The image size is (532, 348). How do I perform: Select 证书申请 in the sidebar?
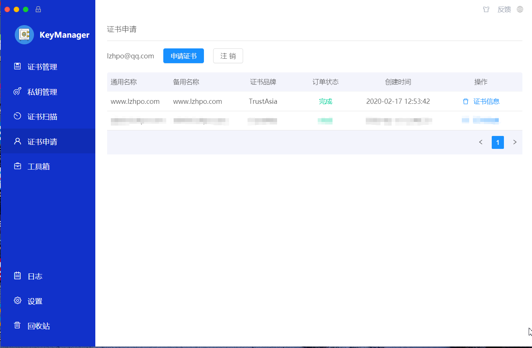coord(42,141)
